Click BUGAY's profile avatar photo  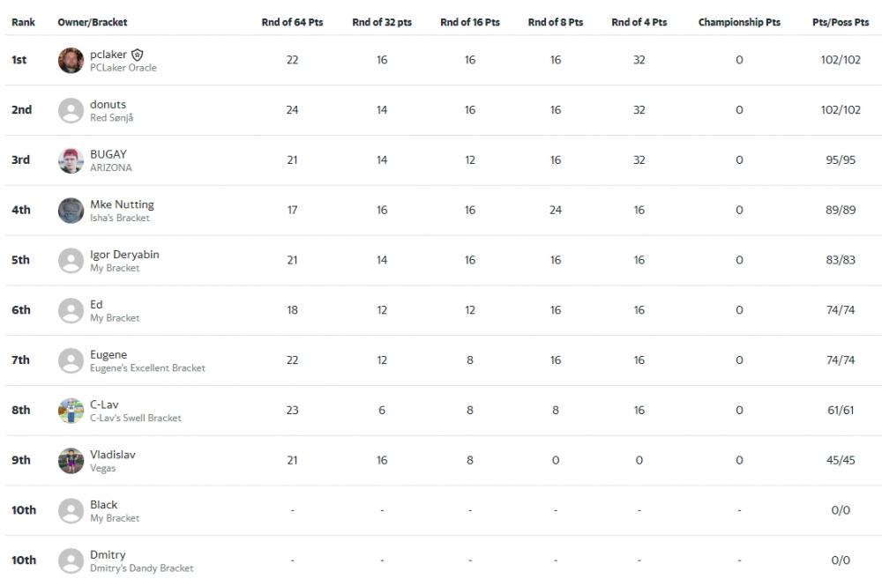(71, 160)
